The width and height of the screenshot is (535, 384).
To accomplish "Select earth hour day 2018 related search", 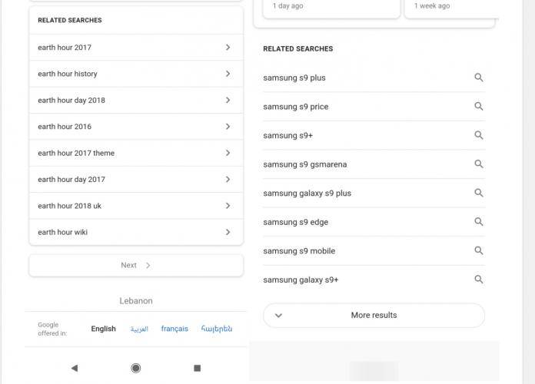I will 136,101.
